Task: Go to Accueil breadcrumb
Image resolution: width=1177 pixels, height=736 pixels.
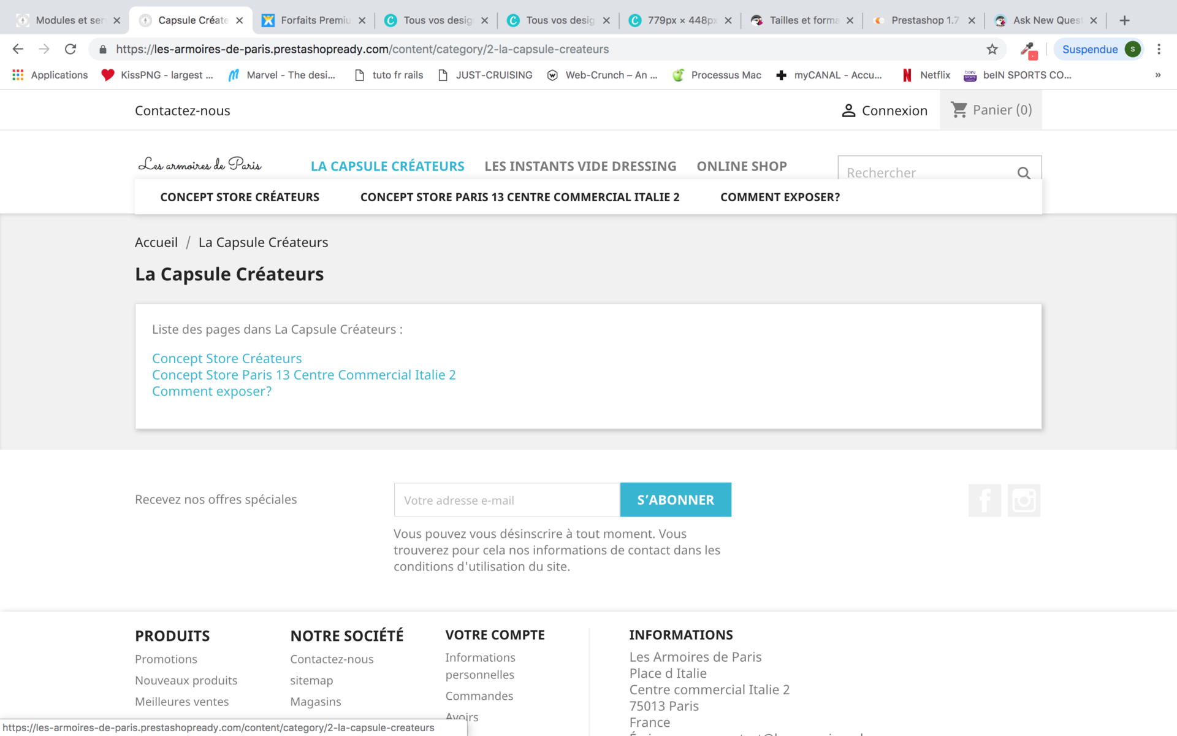Action: click(x=156, y=242)
